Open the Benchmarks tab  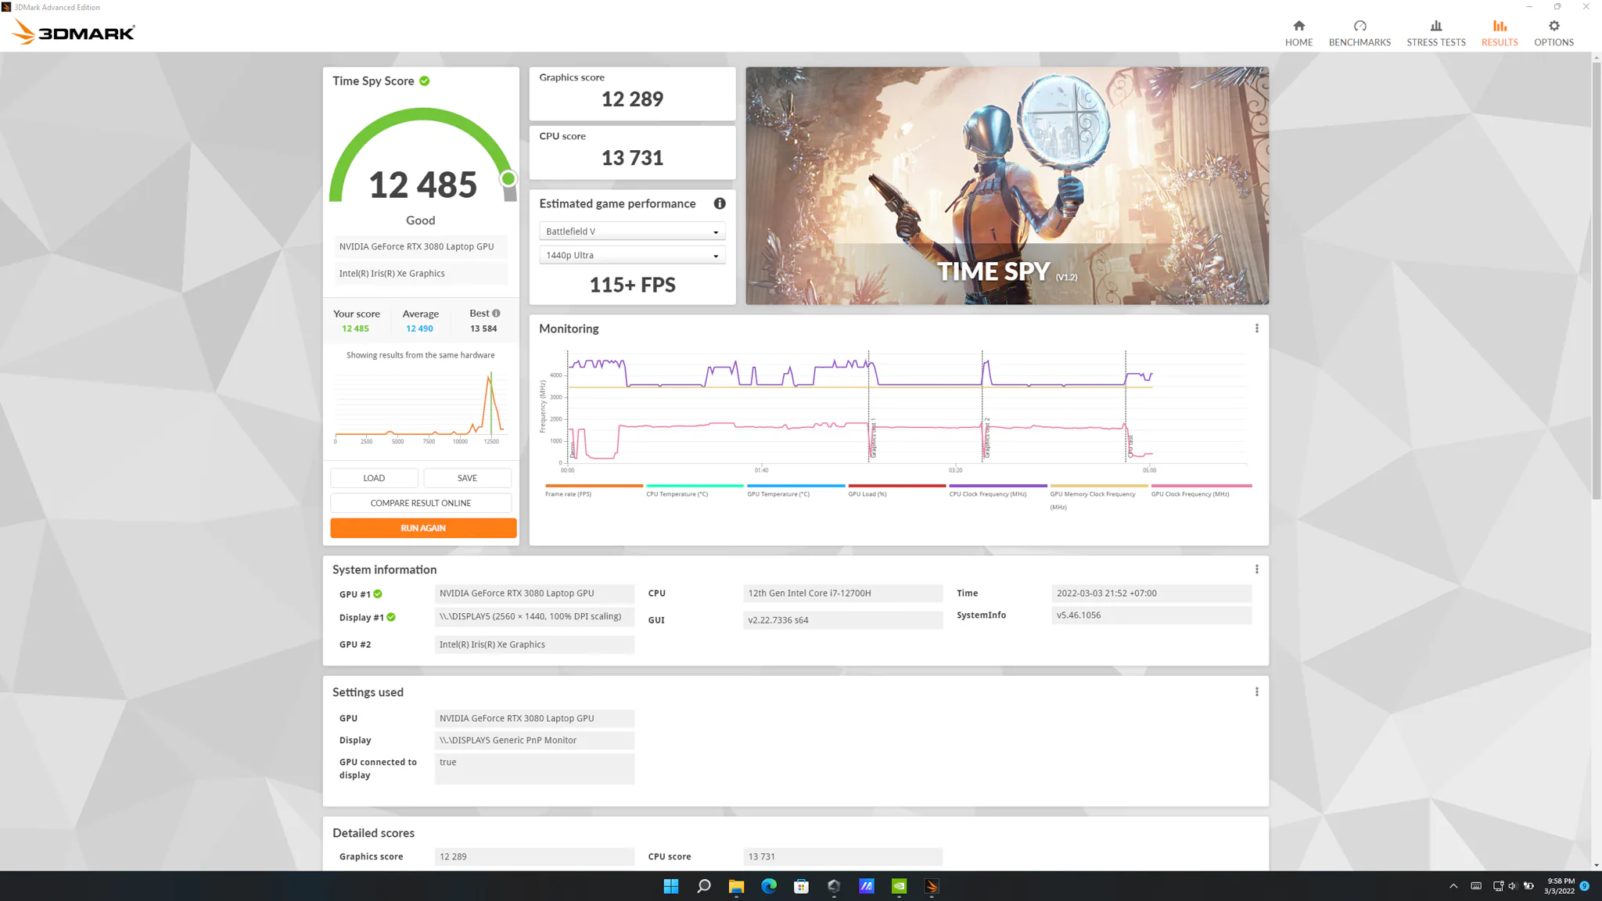1360,33
